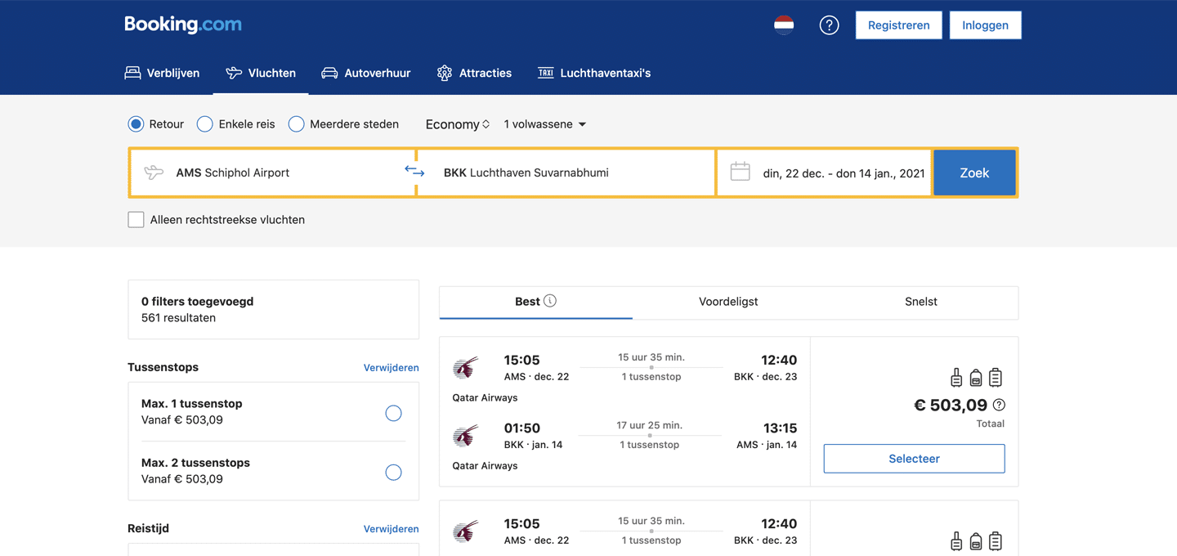Open the Luchthaventaxi's tab
Image resolution: width=1177 pixels, height=556 pixels.
point(594,73)
